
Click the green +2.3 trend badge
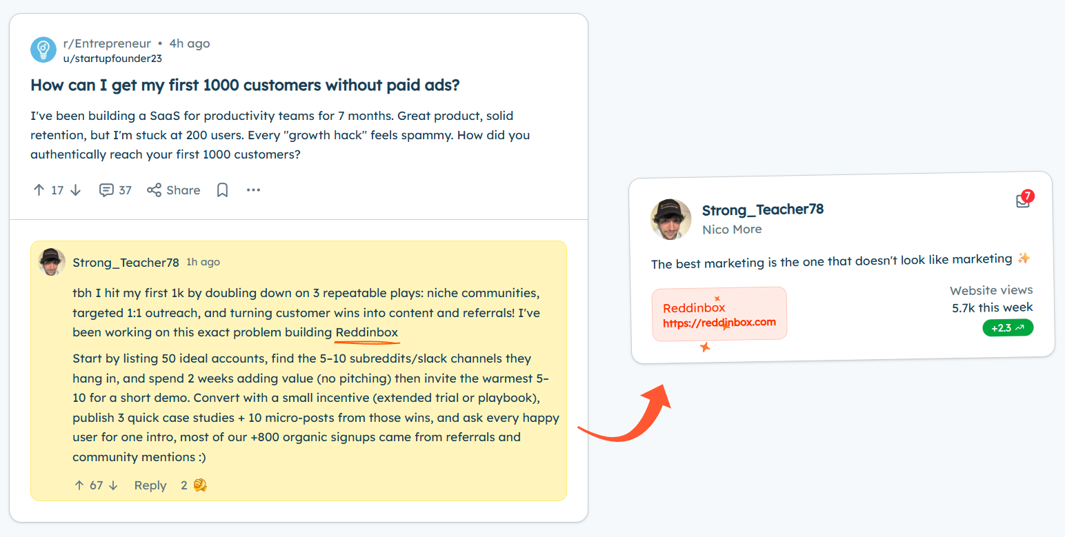(x=1007, y=328)
